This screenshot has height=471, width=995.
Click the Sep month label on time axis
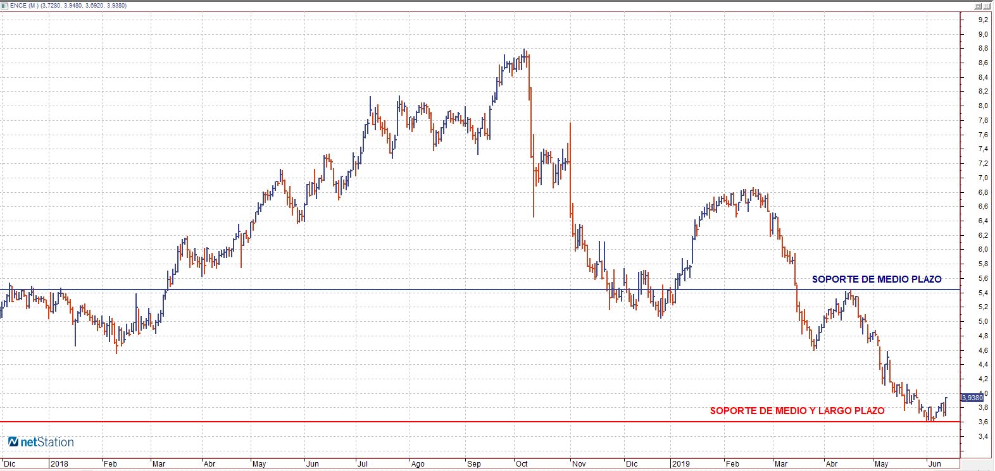tap(474, 463)
